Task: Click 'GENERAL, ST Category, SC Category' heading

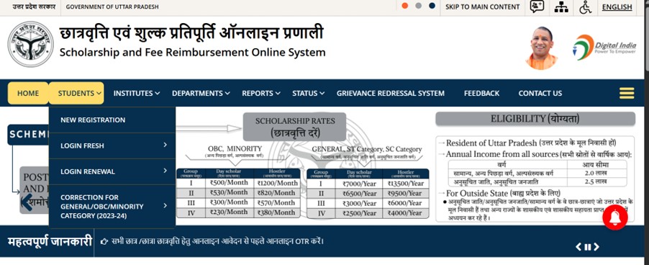Action: 367,149
